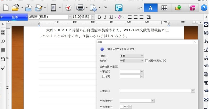Open underline style dropdown arrow
Screen dimensions: 209x109
115,17
